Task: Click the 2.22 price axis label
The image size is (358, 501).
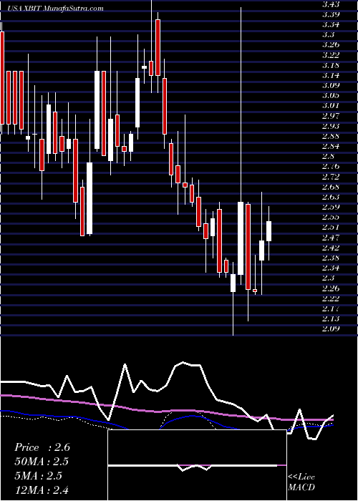Action: [331, 298]
